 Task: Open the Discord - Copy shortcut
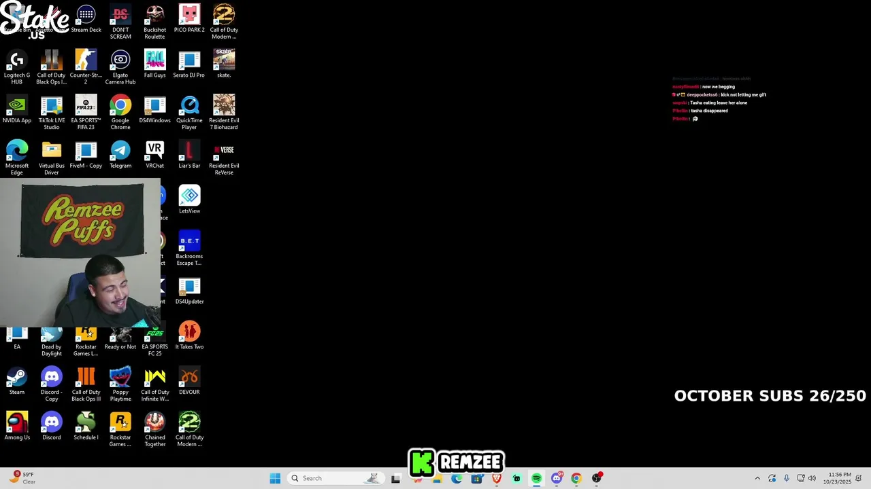pyautogui.click(x=51, y=384)
